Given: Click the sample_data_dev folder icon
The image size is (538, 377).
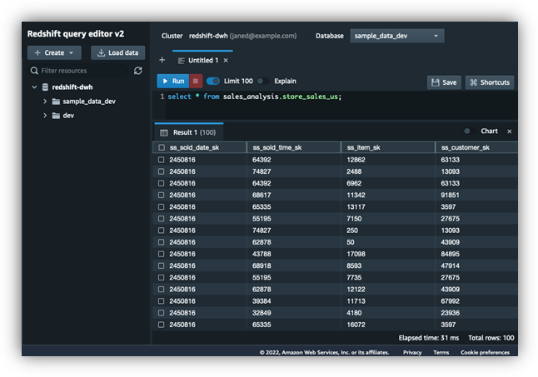Looking at the screenshot, I should [56, 102].
